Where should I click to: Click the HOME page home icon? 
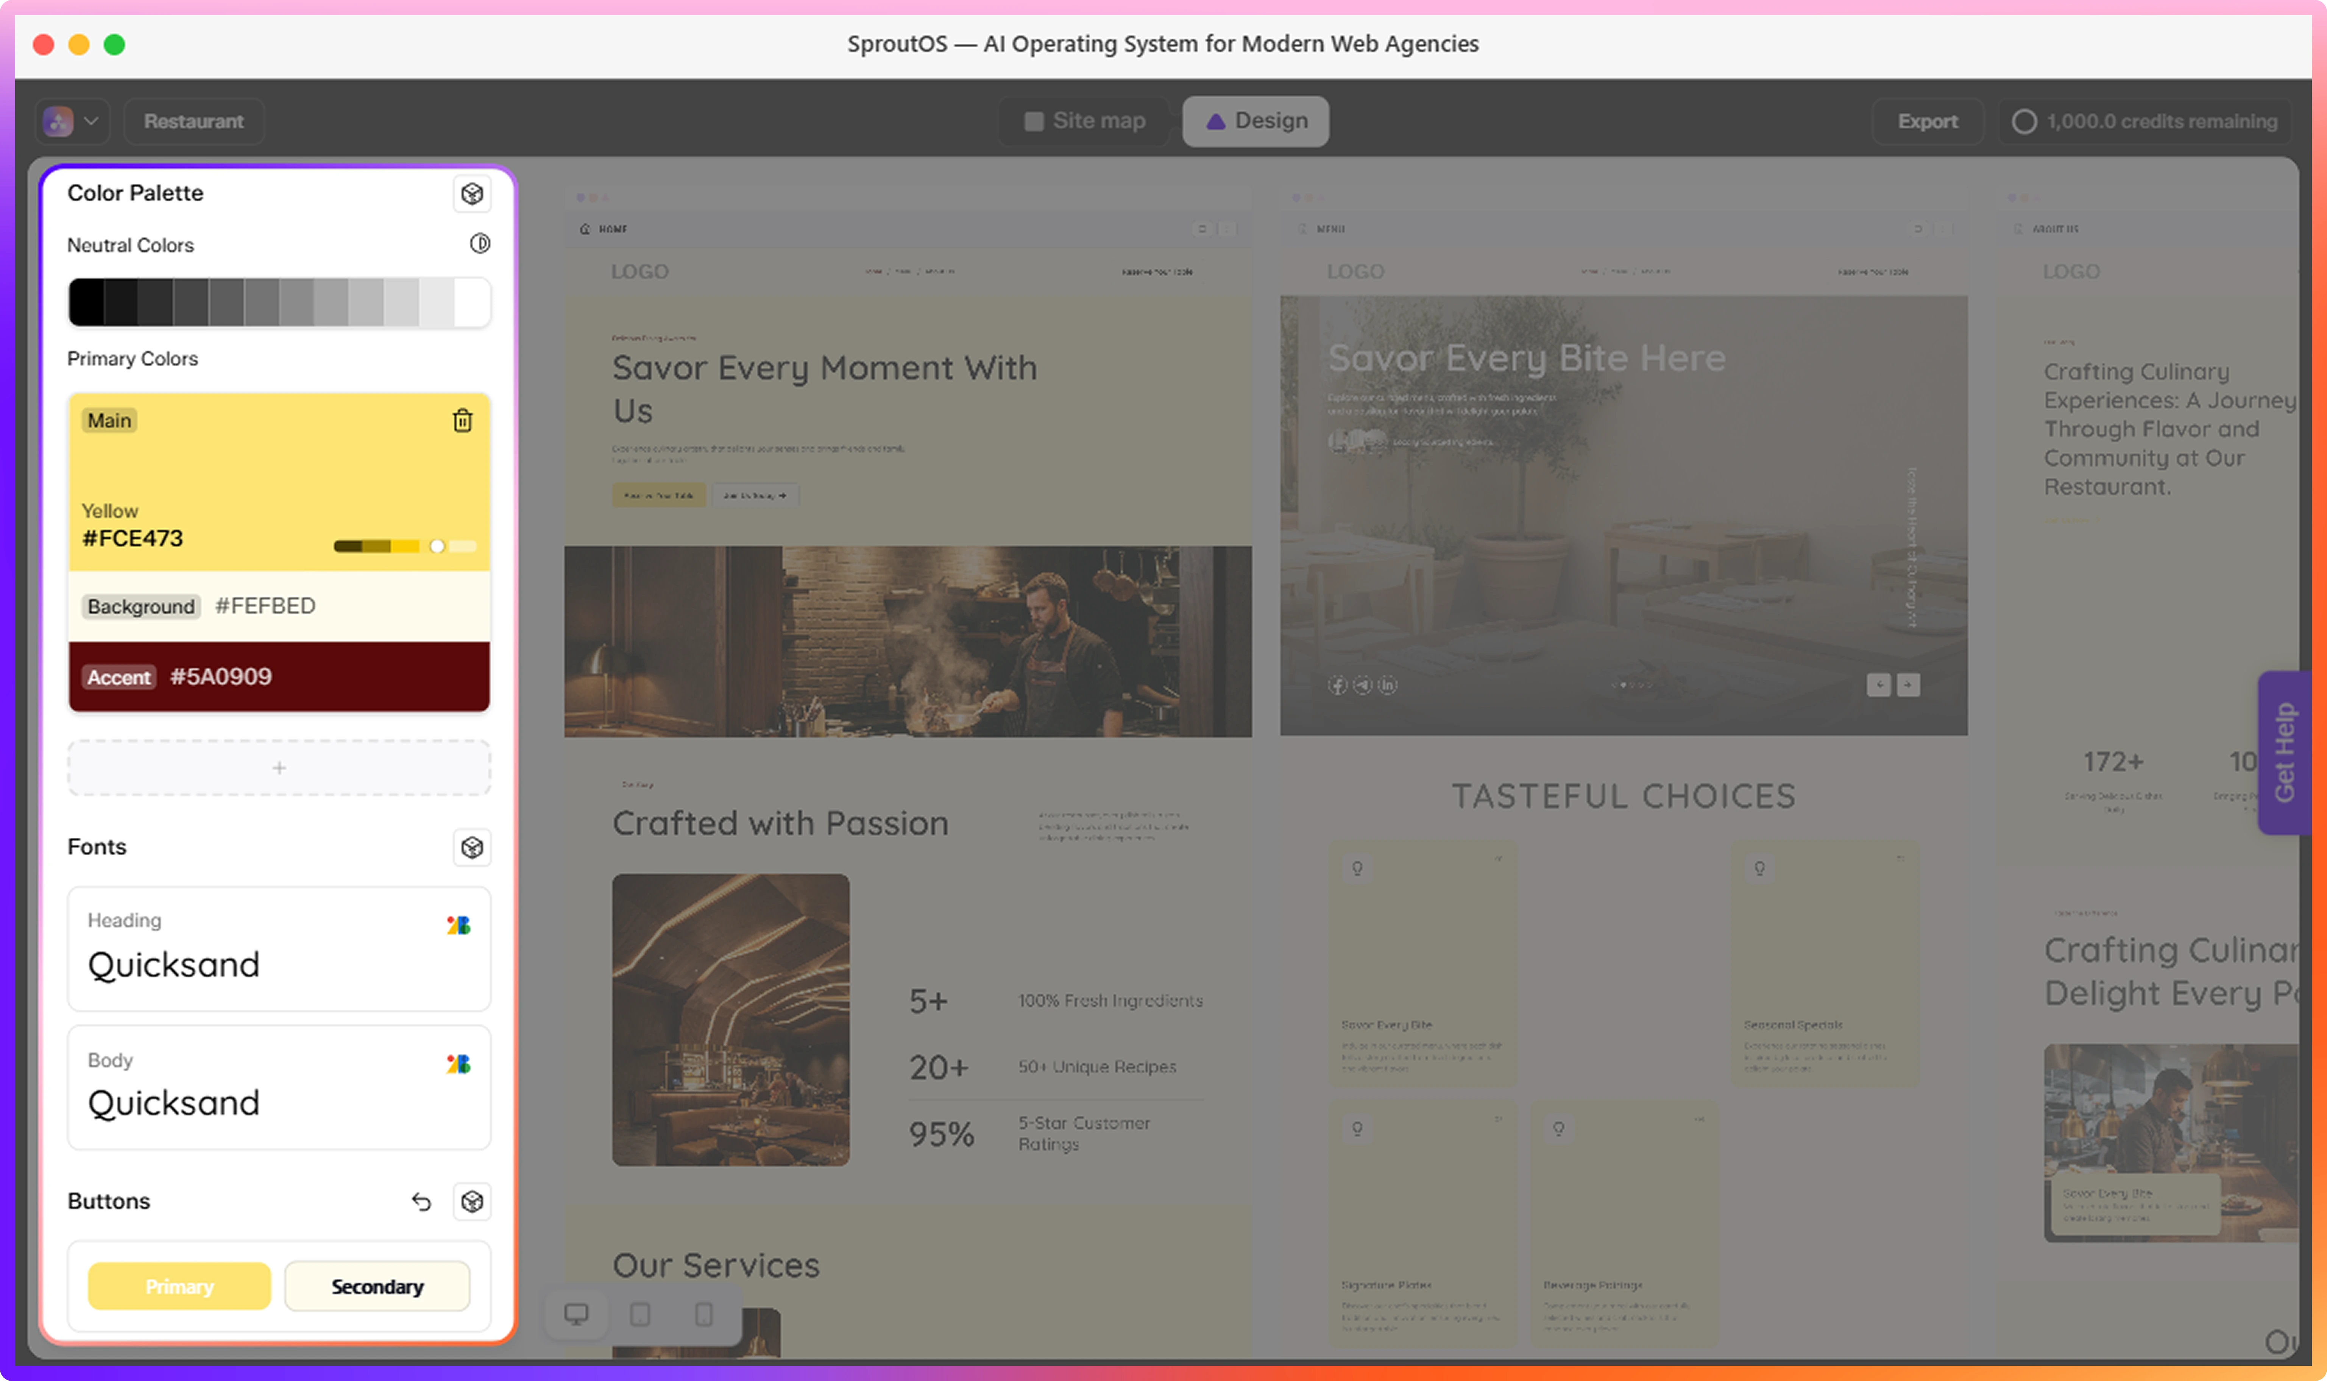[x=585, y=229]
